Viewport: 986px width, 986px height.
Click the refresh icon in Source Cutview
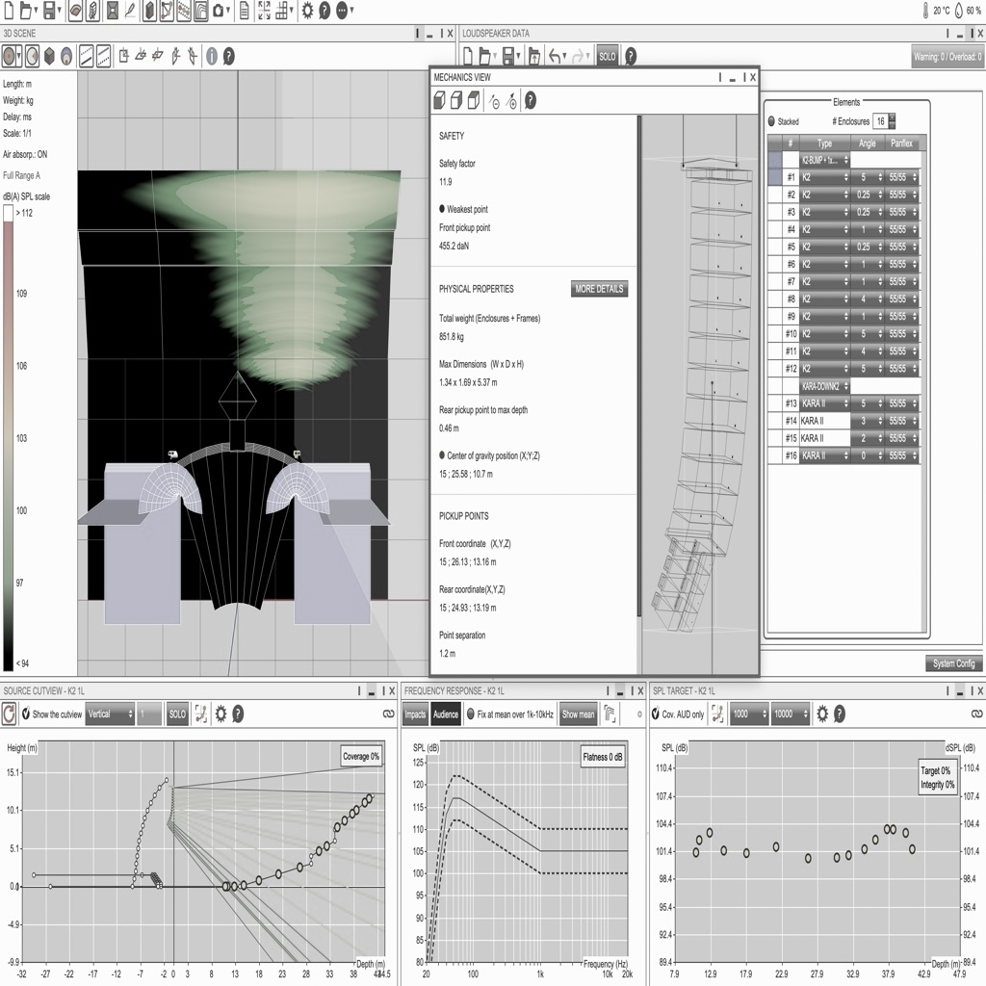(10, 714)
